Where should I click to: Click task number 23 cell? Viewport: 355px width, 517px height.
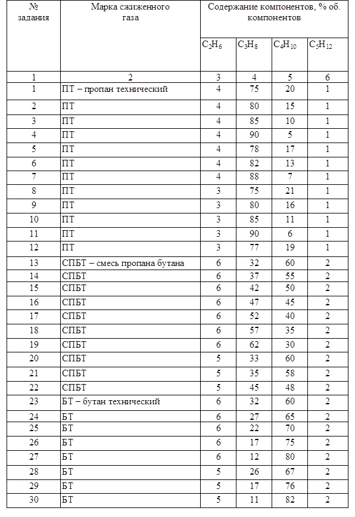point(33,401)
